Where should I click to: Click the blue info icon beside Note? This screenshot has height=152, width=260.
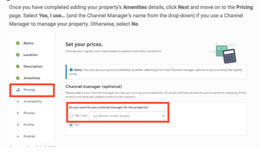pos(71,70)
